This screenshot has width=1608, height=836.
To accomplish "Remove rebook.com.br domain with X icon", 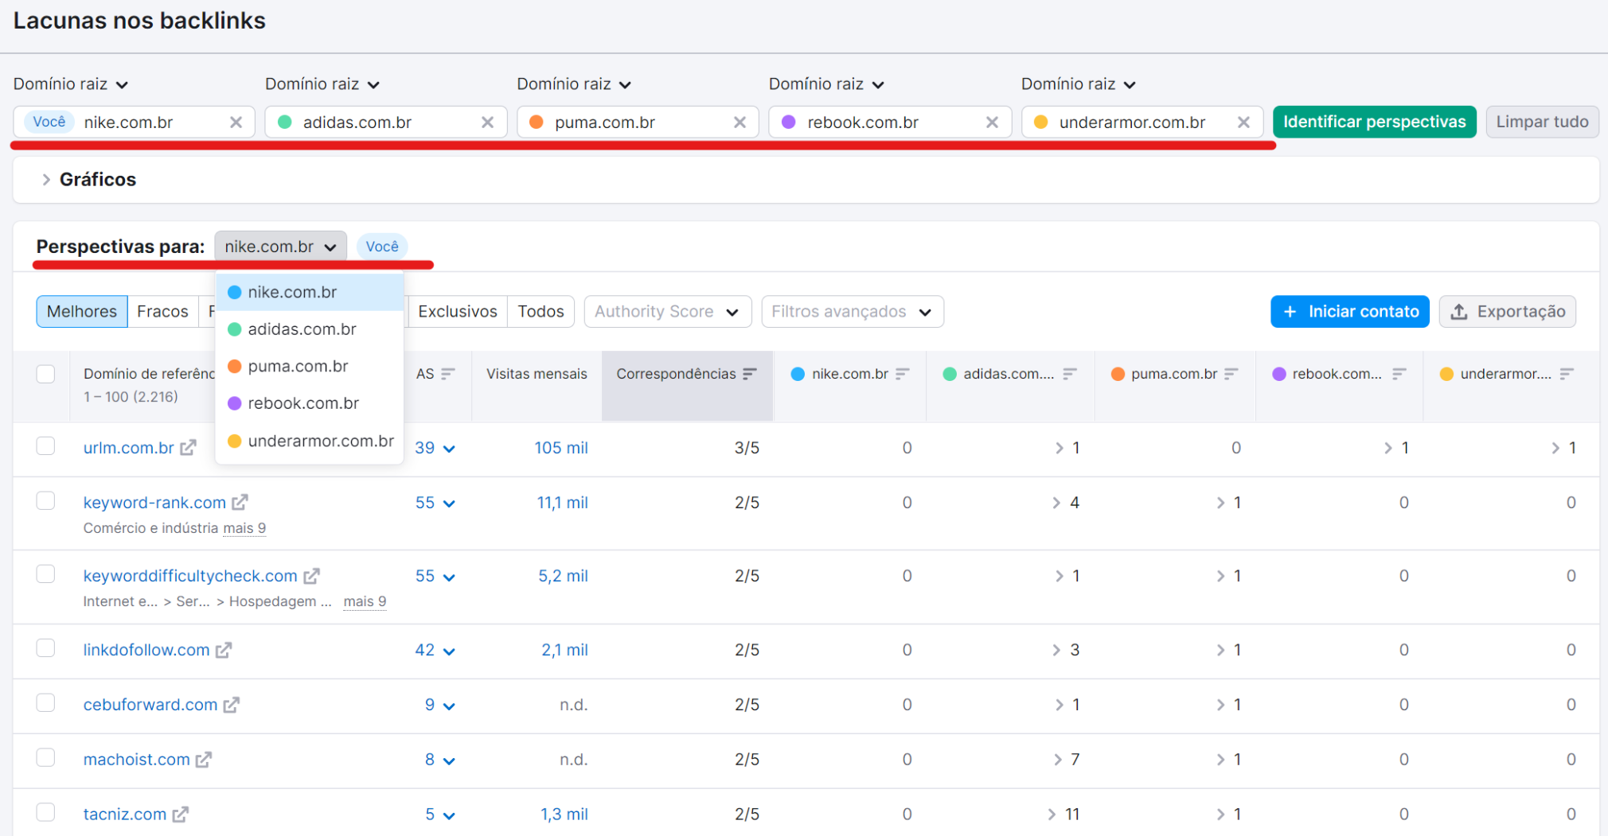I will click(992, 122).
